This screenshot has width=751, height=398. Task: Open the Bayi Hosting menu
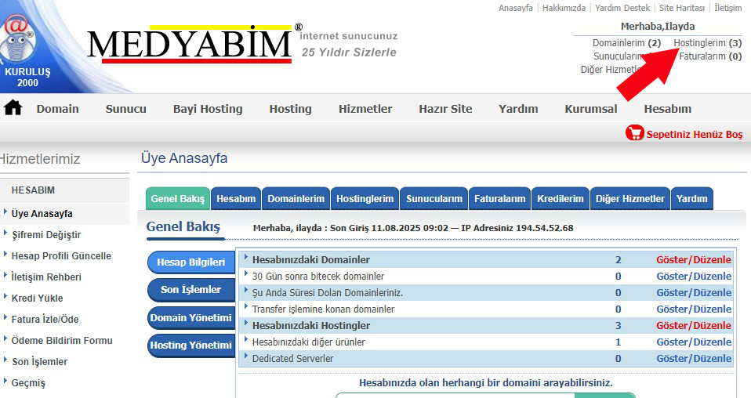(x=208, y=109)
